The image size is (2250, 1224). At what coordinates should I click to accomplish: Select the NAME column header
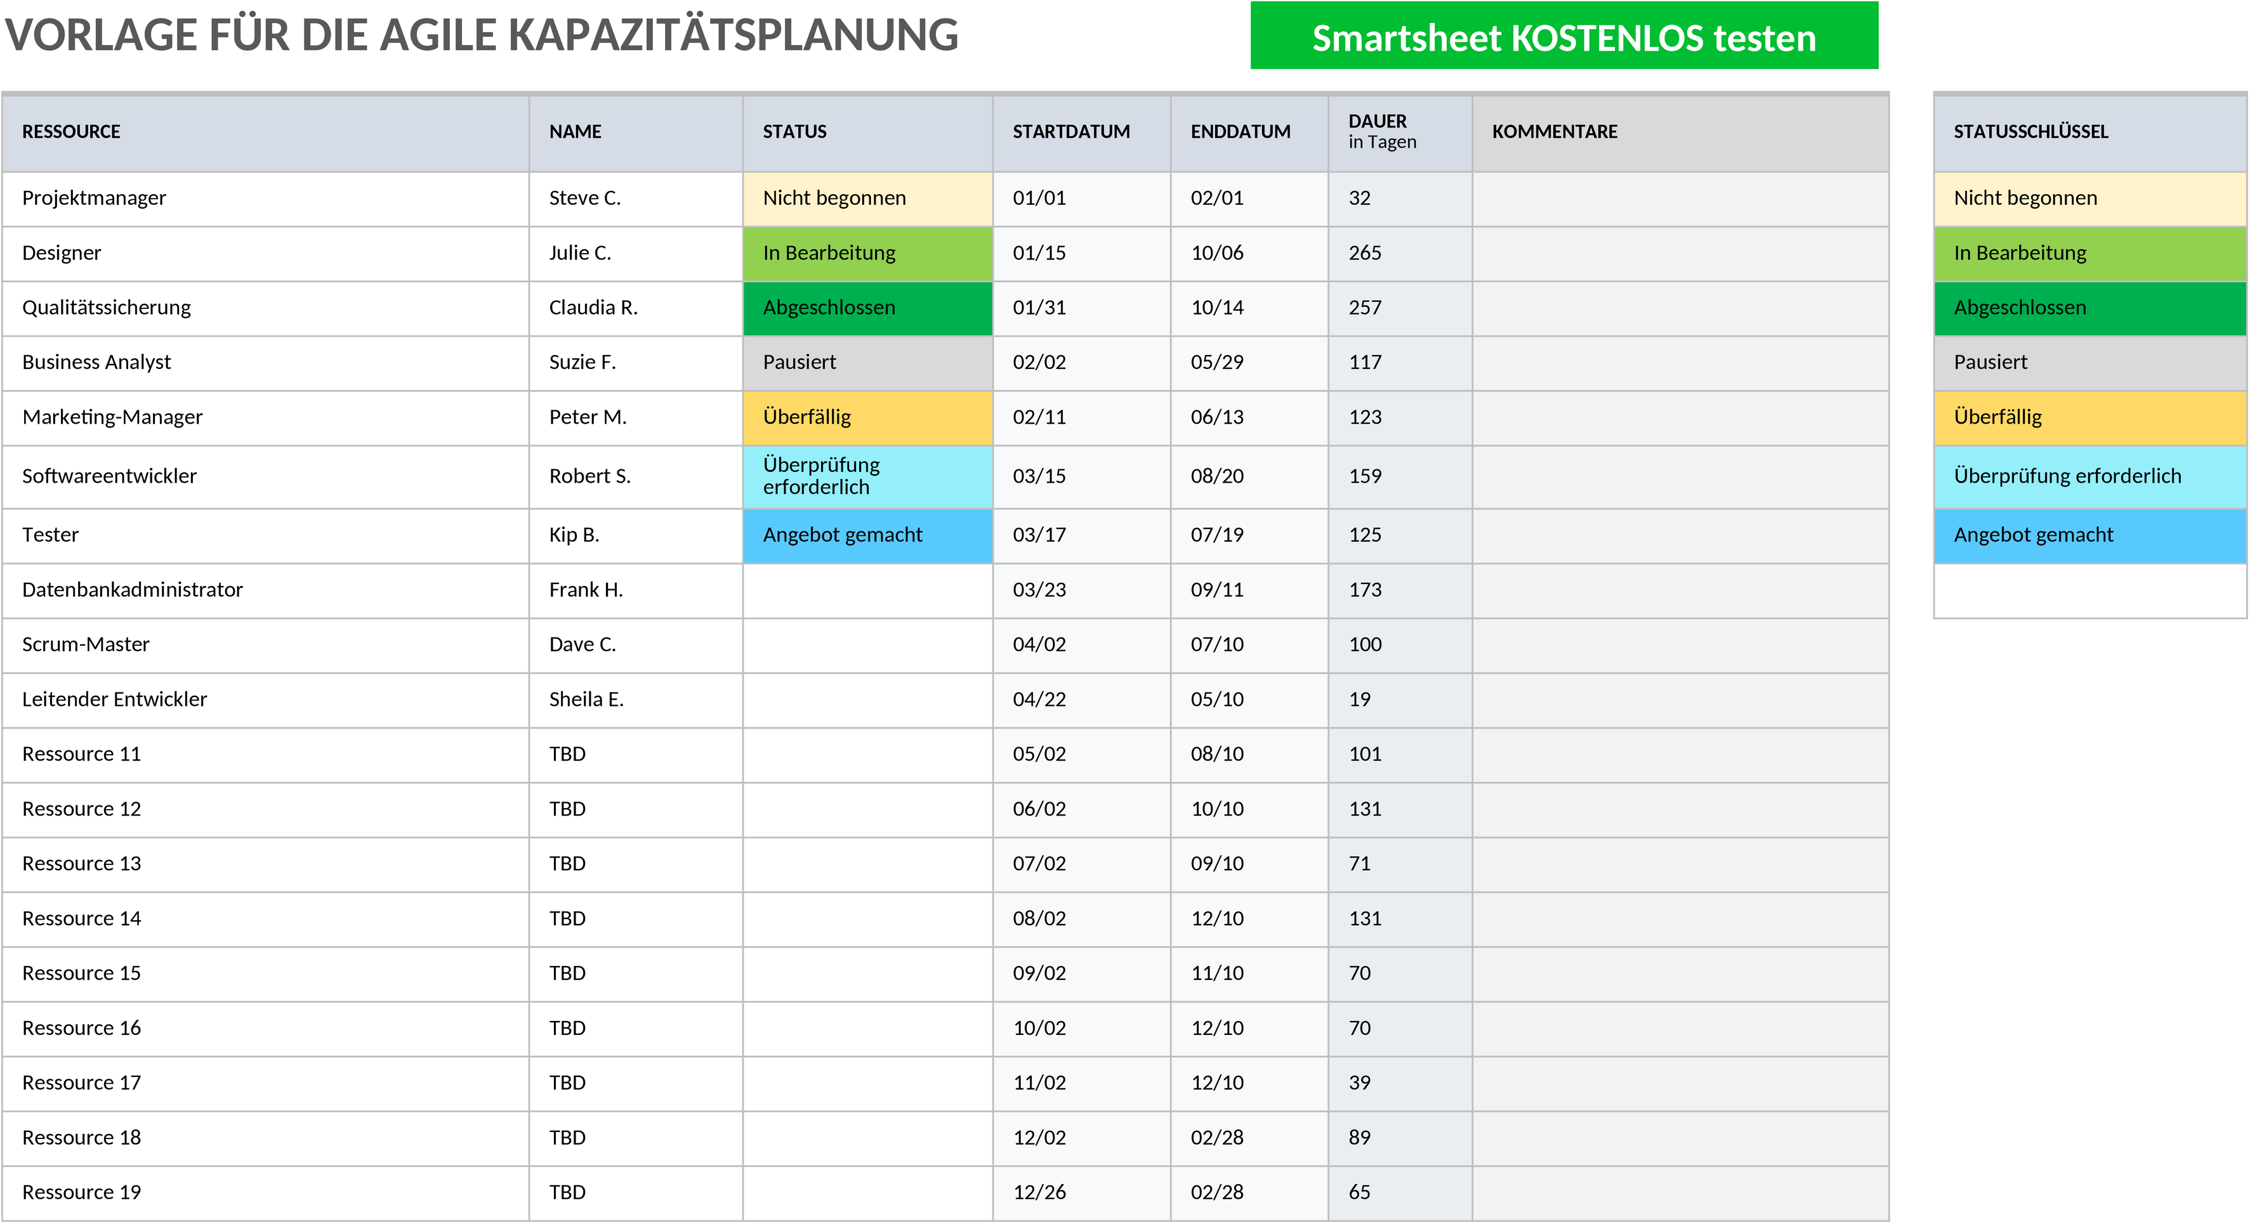click(636, 132)
